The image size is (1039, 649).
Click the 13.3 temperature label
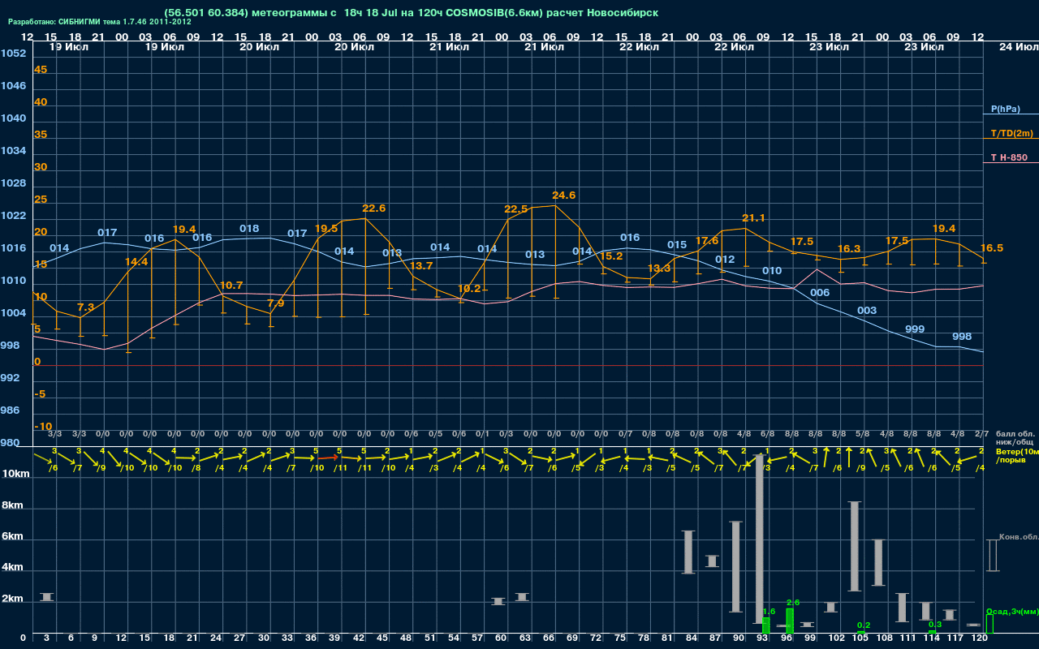(x=659, y=269)
